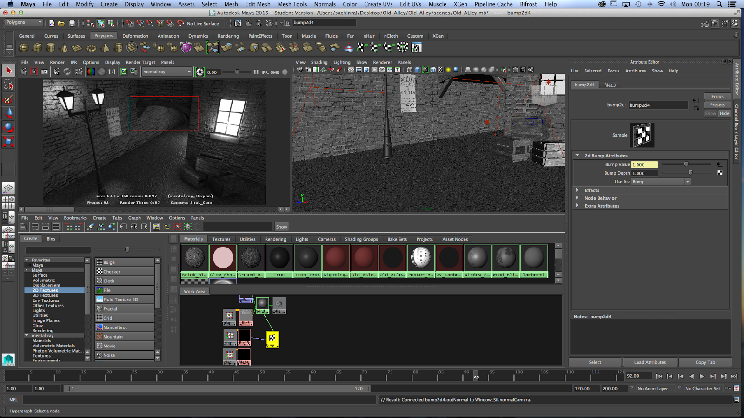The image size is (744, 418).
Task: Open the macOS Notification Center
Action: [x=733, y=4]
